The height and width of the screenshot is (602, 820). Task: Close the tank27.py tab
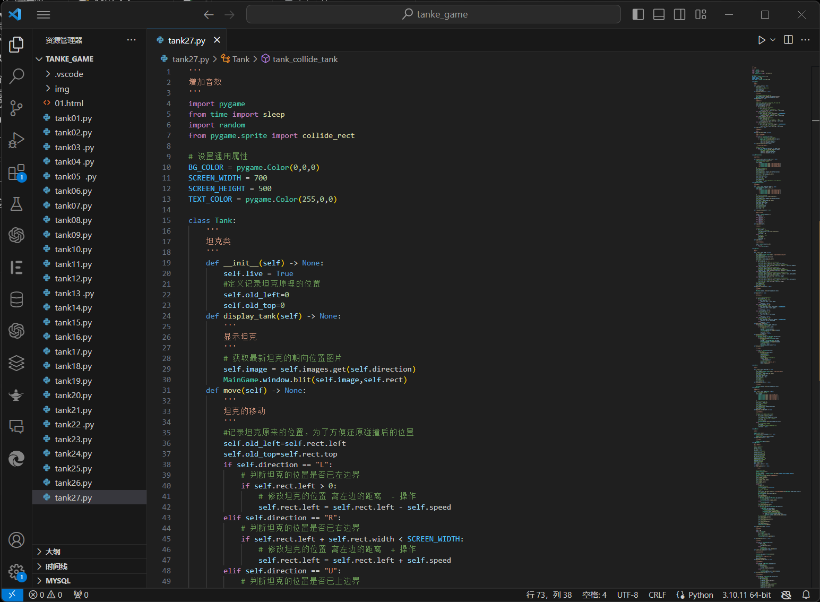217,40
